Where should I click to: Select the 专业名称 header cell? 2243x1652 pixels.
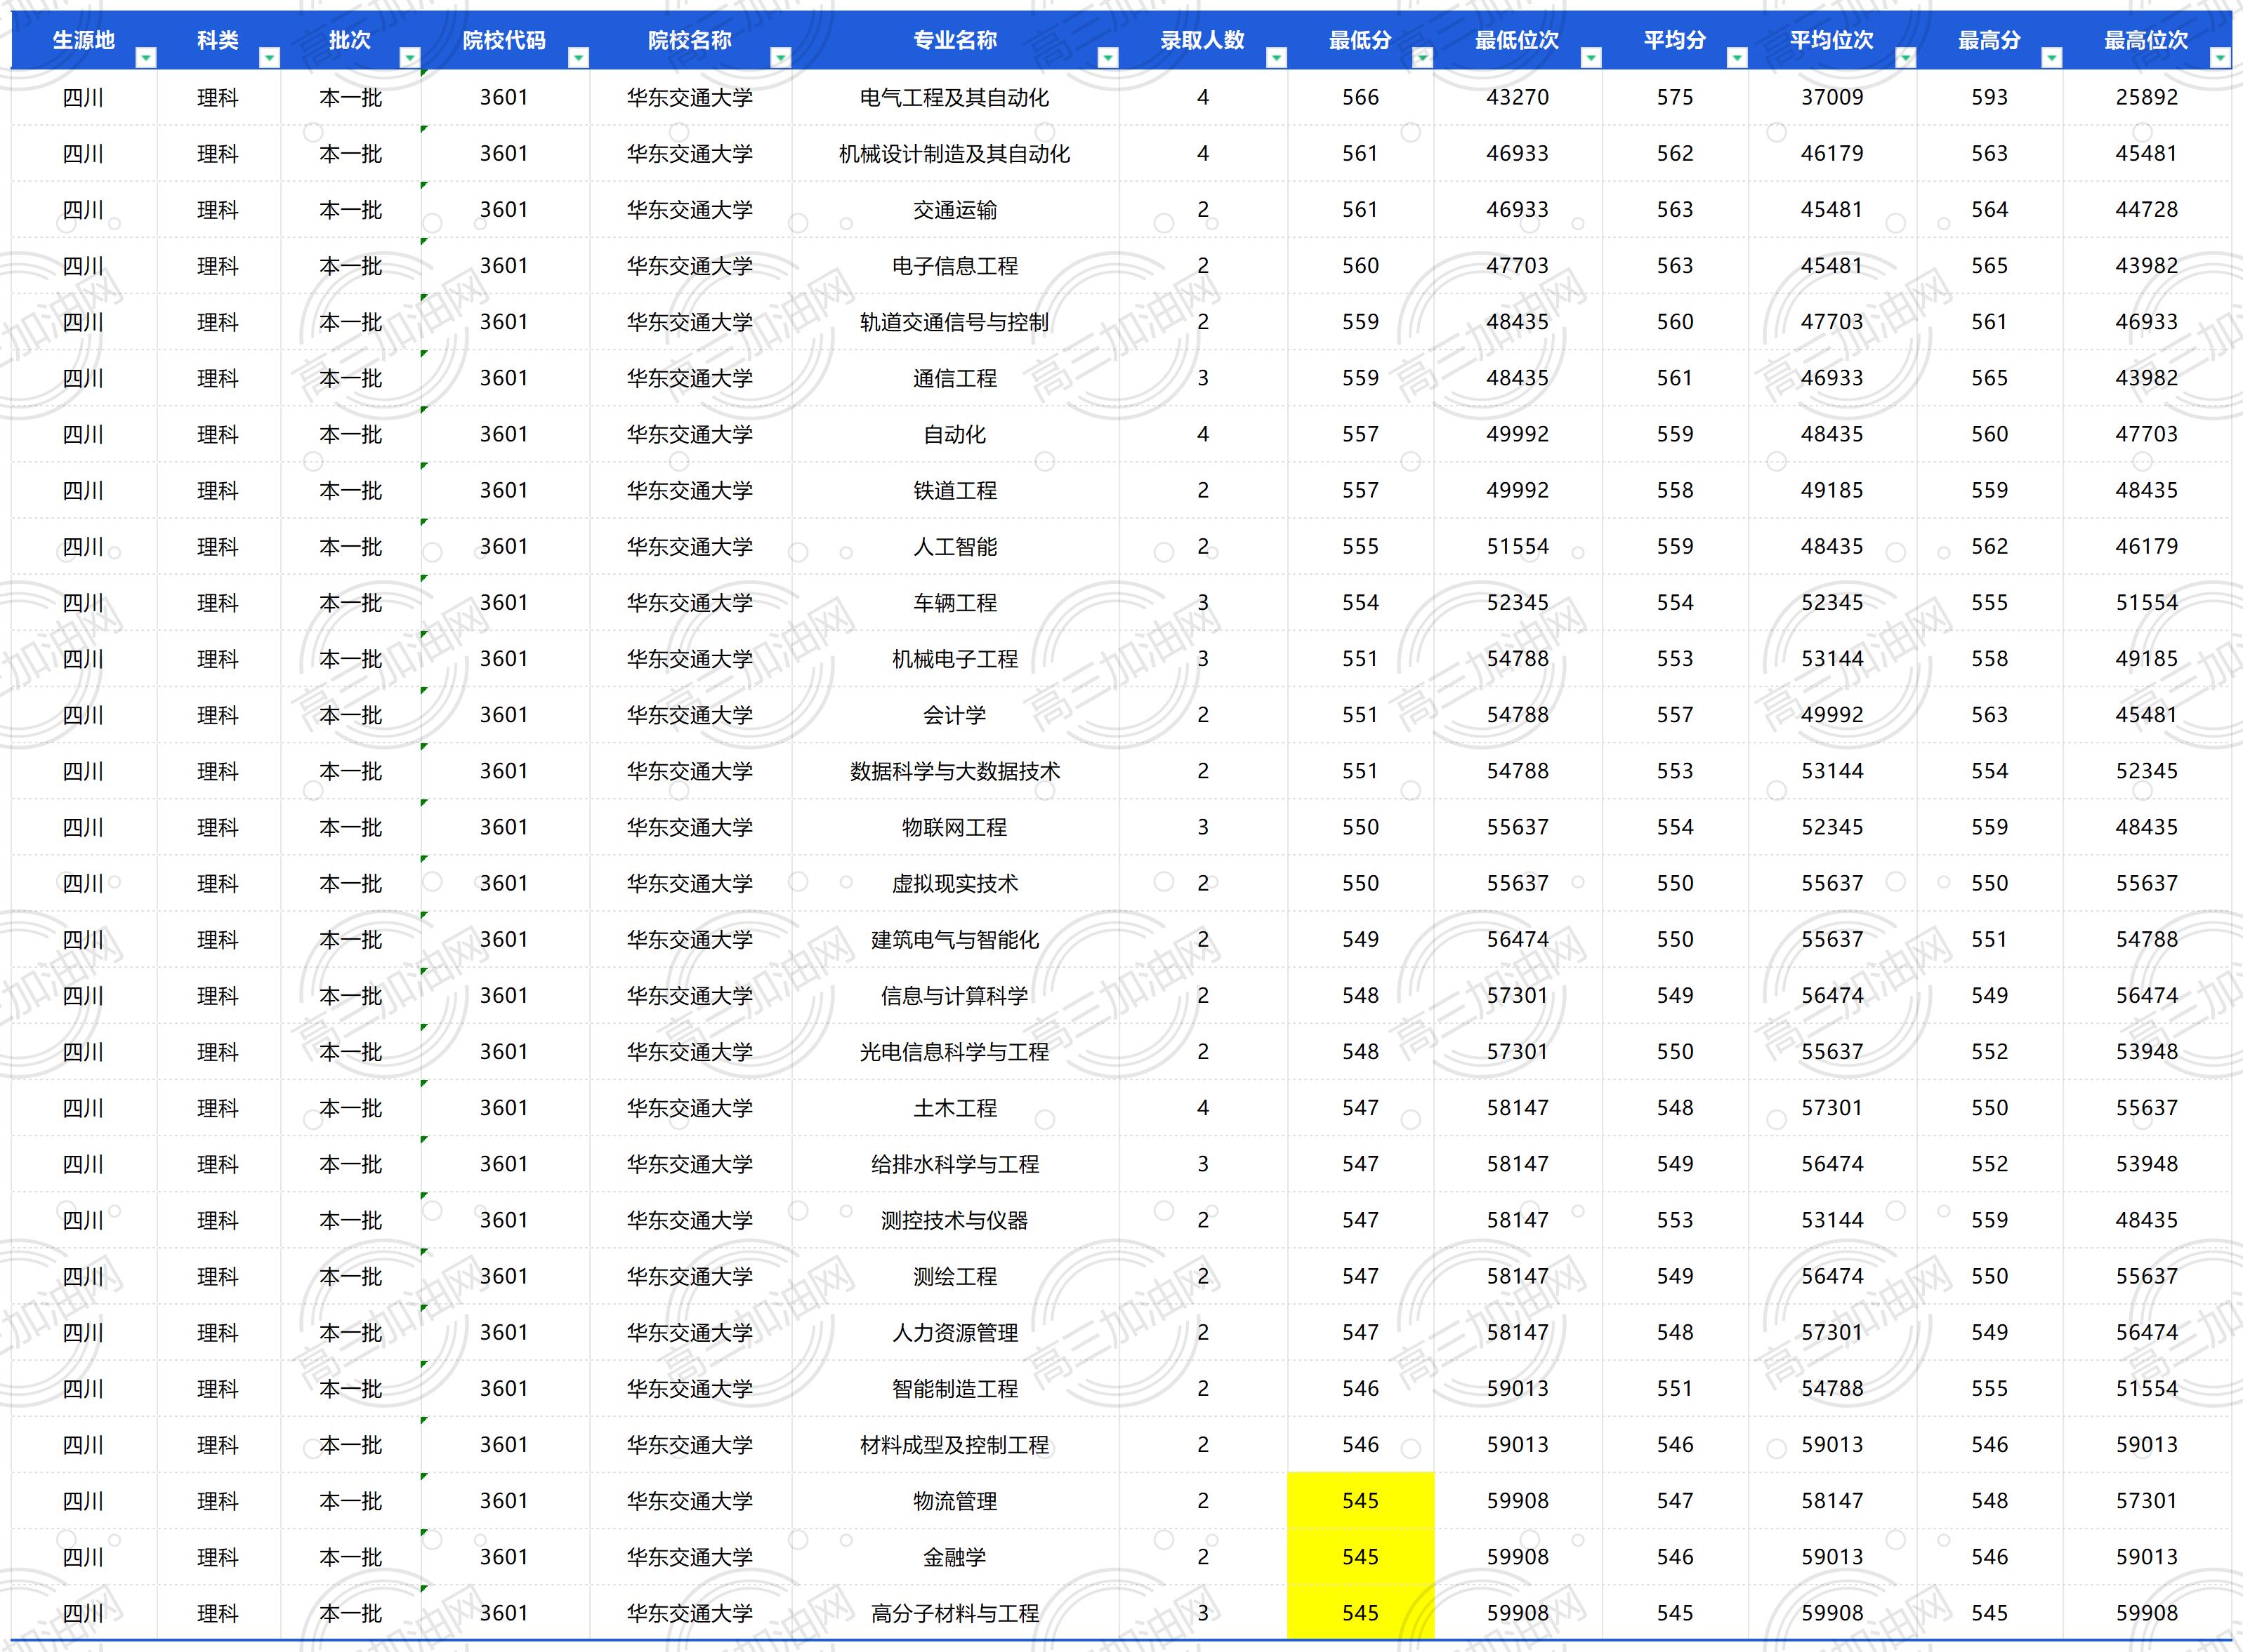point(956,40)
